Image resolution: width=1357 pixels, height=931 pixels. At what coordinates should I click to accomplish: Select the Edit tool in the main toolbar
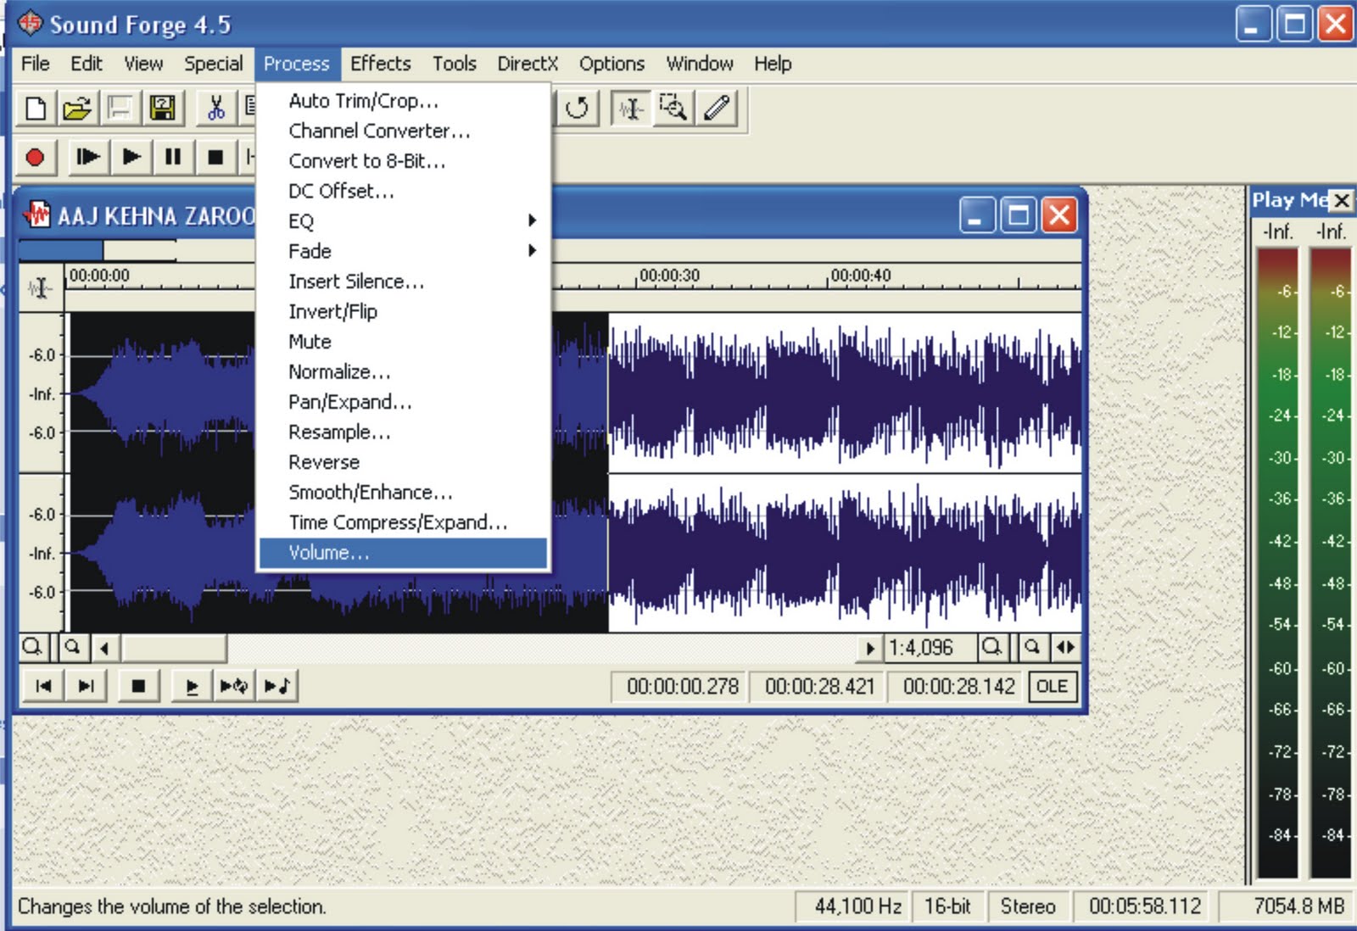click(630, 108)
